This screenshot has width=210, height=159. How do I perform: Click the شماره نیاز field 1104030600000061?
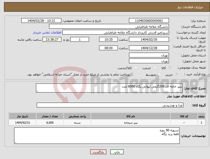tap(149, 20)
